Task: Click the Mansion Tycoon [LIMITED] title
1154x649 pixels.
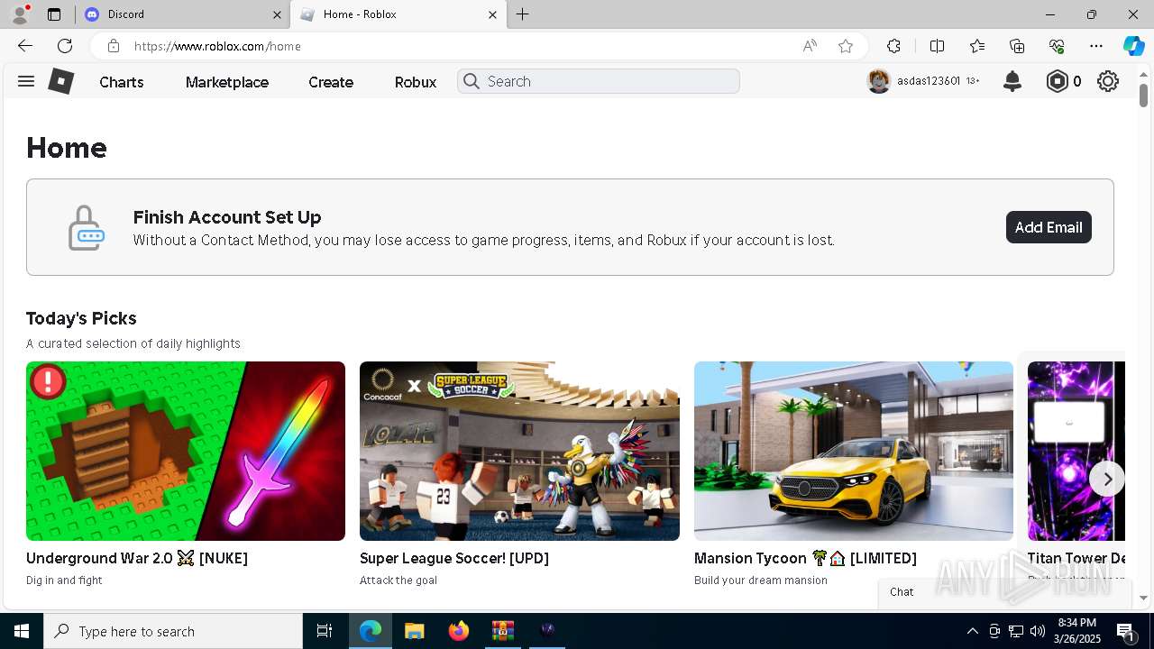Action: (x=805, y=558)
